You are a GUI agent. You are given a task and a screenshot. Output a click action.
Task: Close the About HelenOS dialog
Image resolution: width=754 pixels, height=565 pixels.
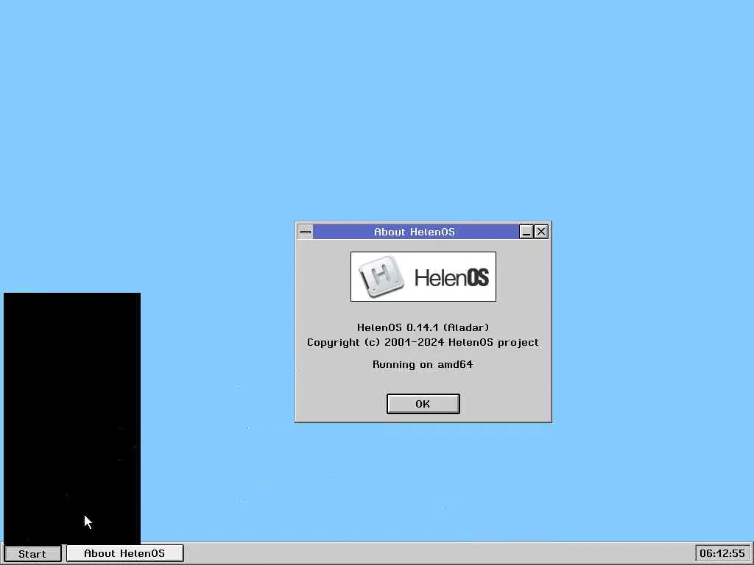coord(541,232)
